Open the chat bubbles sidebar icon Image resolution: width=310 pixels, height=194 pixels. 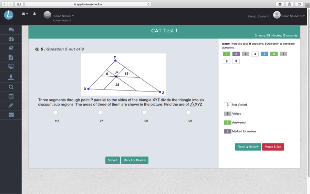(11, 30)
